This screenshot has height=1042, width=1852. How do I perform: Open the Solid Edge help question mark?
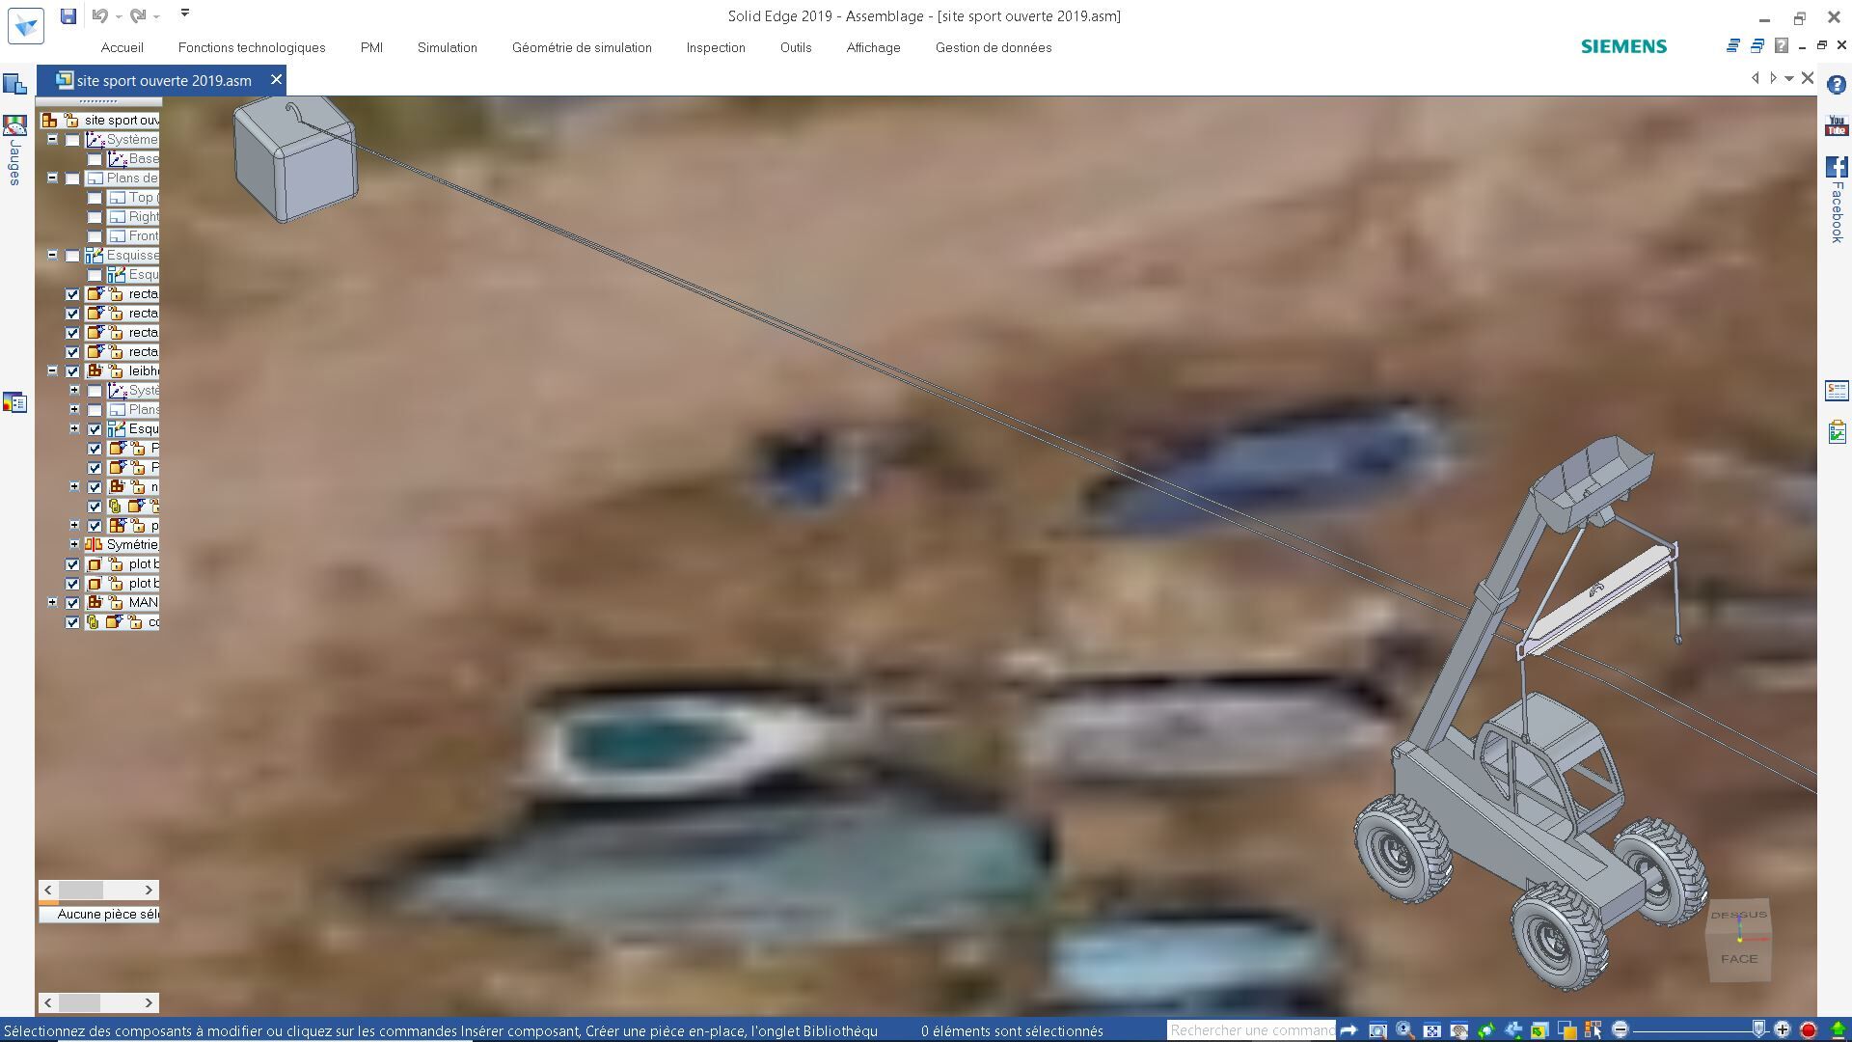[x=1837, y=85]
